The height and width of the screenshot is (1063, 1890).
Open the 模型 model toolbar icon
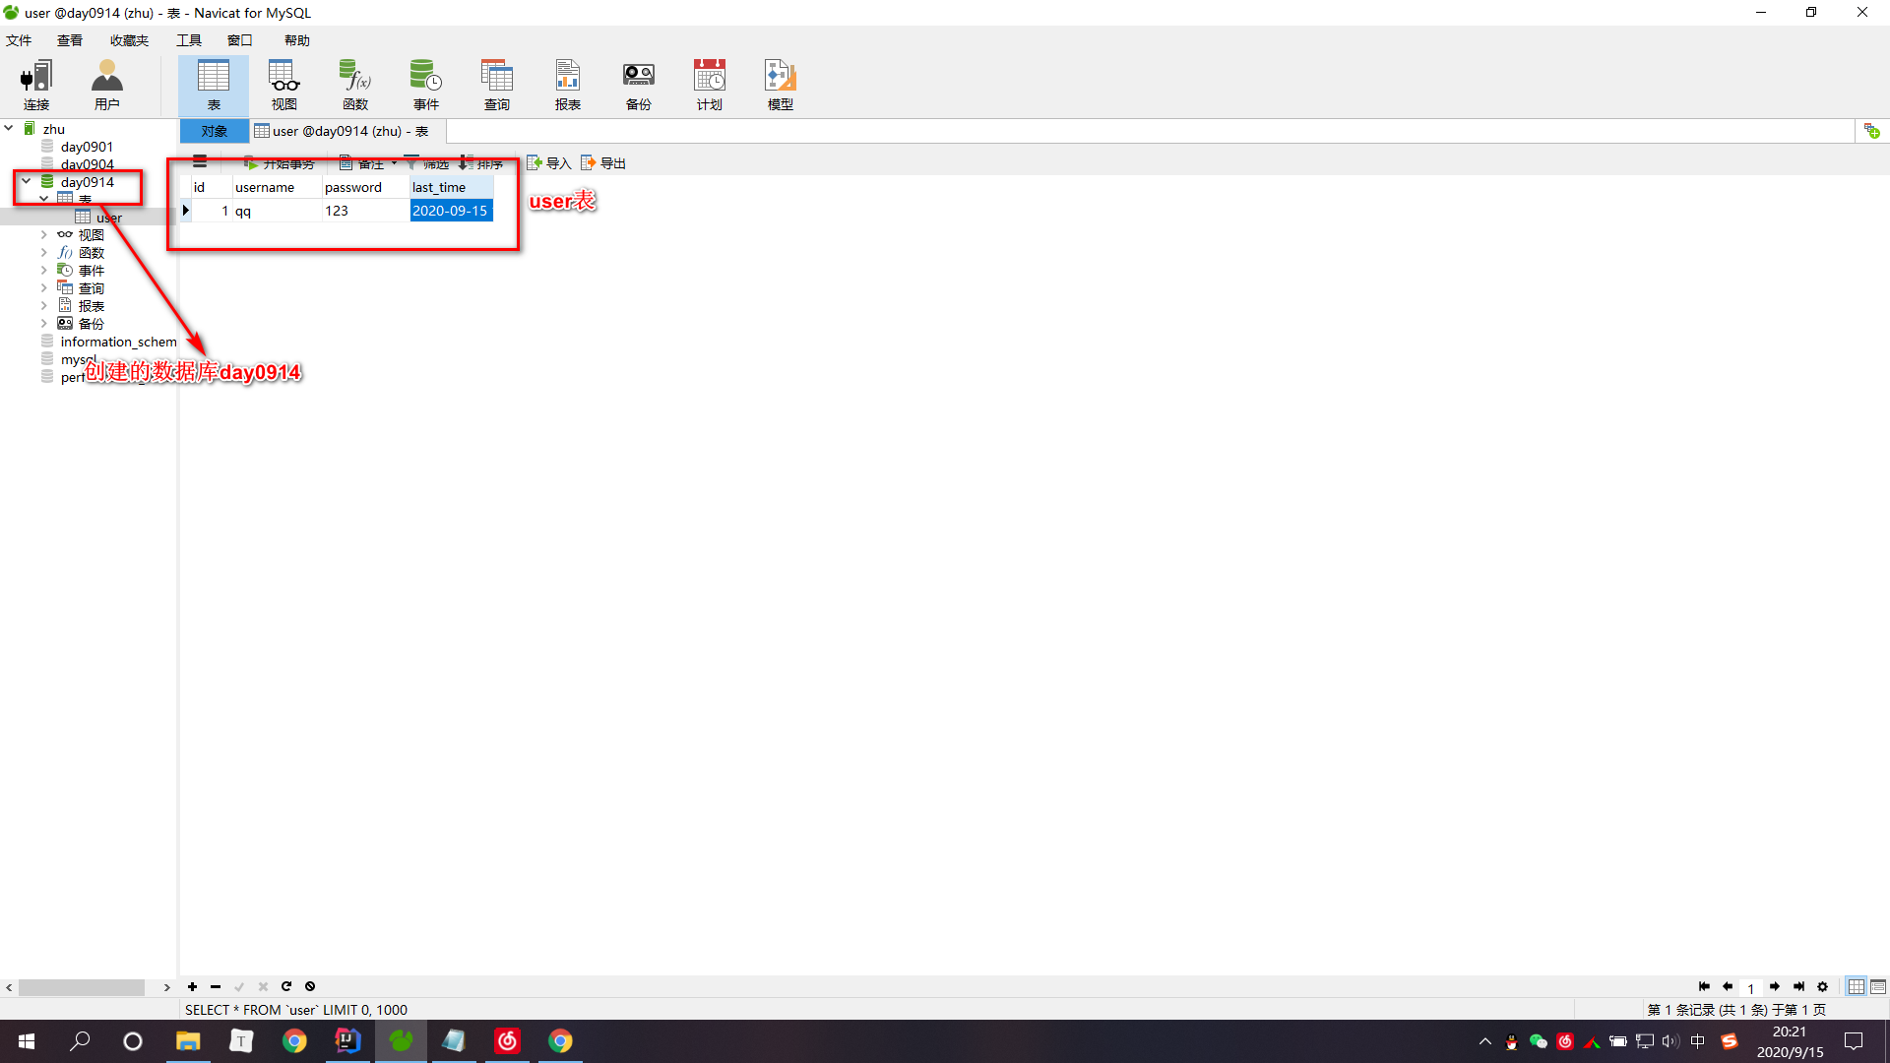780,85
